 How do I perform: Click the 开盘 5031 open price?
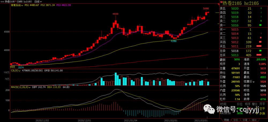263,68
